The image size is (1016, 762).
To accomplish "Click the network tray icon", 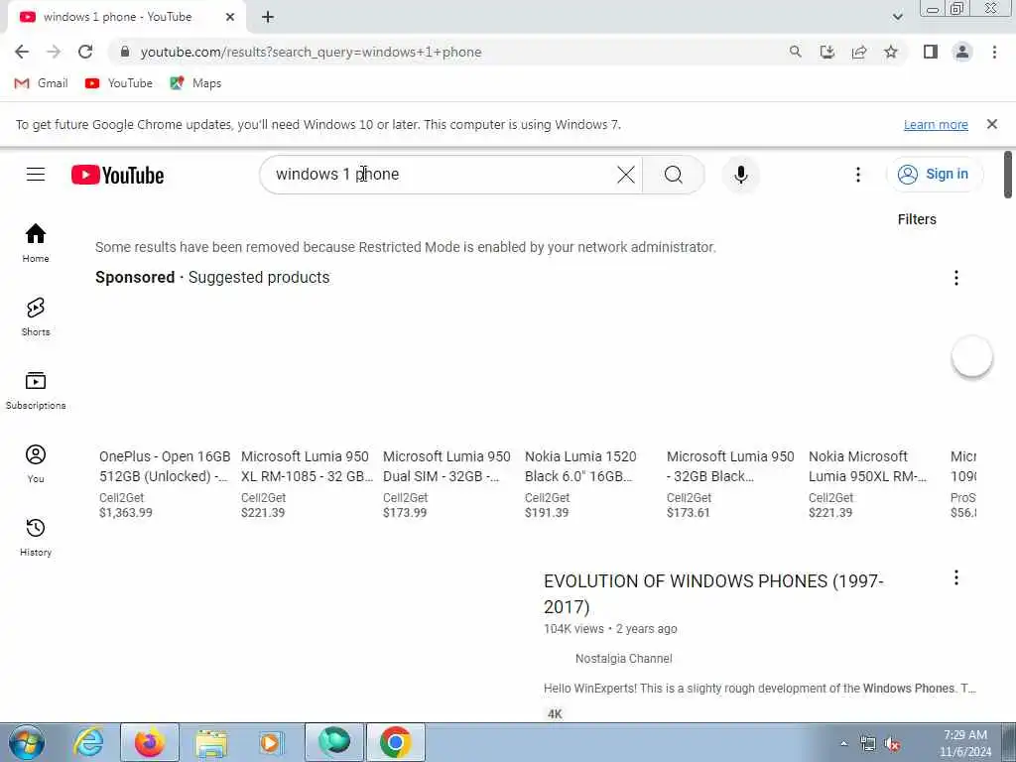I will coord(867,744).
